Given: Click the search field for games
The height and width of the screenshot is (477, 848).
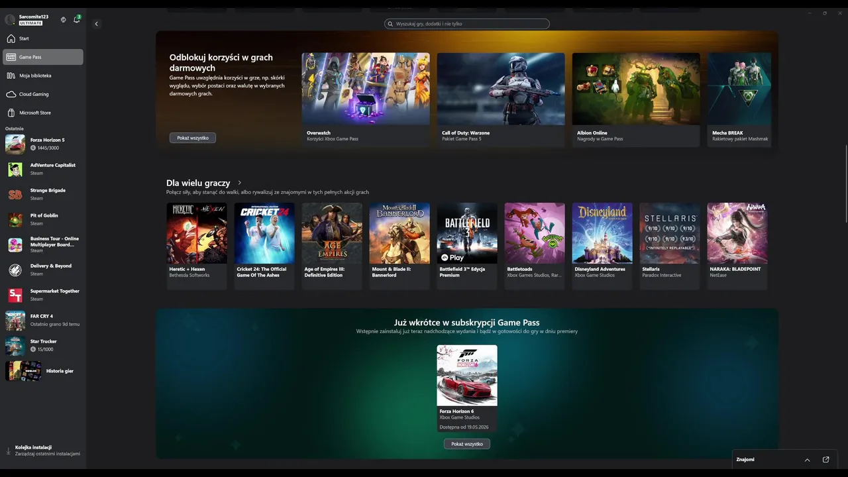Looking at the screenshot, I should click(467, 24).
